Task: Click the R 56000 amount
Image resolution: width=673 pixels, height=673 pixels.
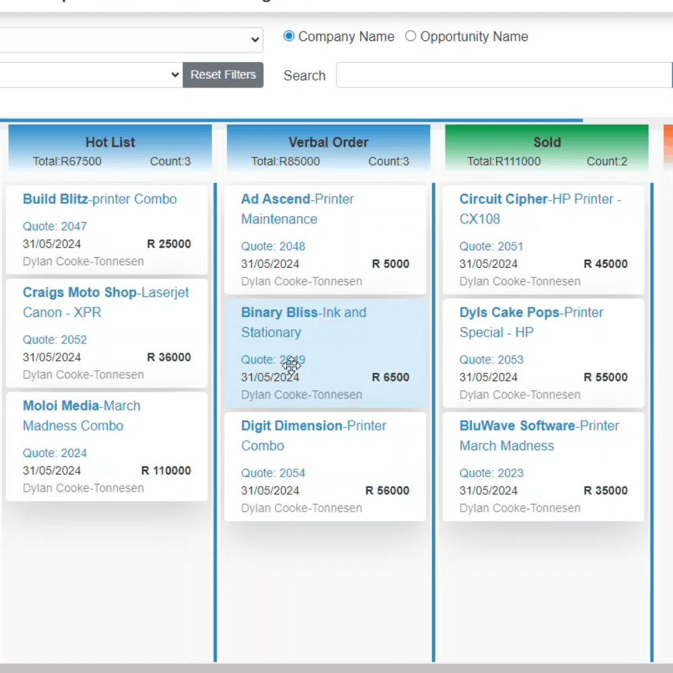Action: point(387,491)
